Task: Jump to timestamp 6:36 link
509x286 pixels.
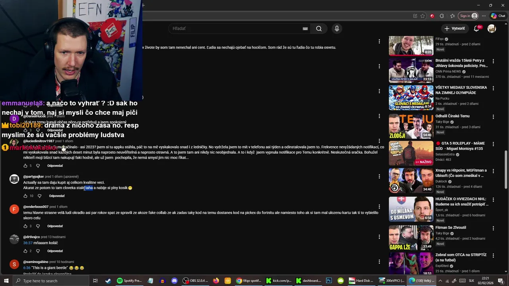Action: tap(27, 268)
